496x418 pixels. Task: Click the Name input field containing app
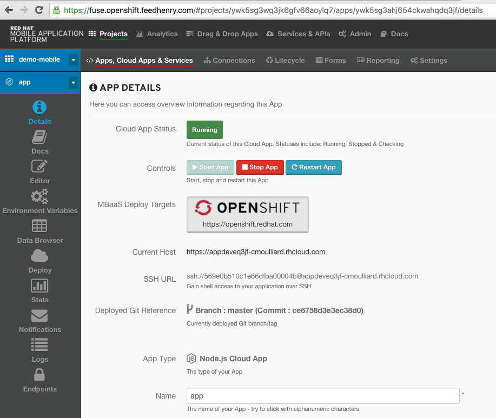tap(323, 396)
